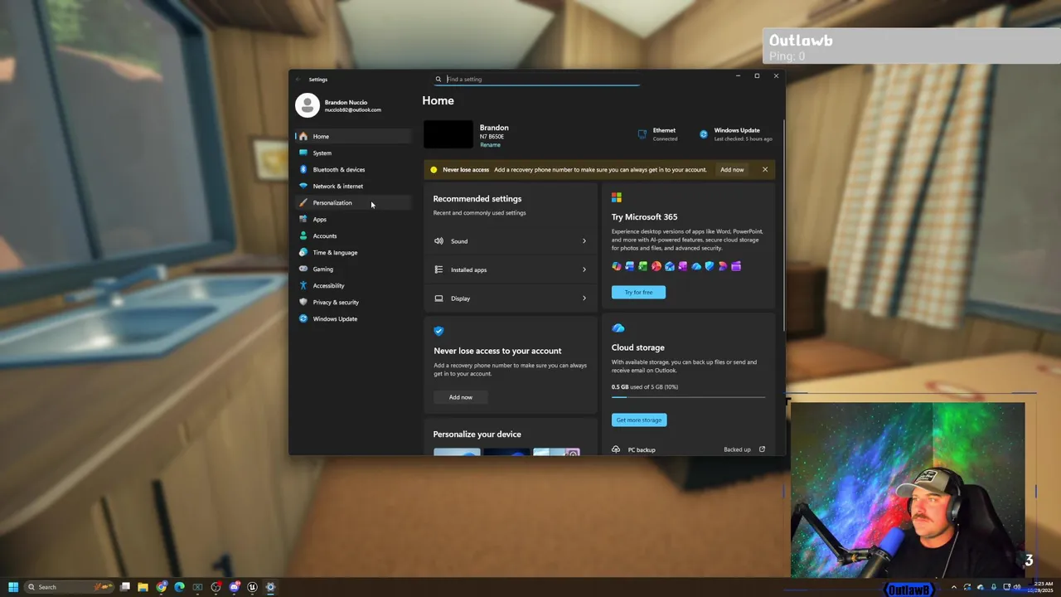1061x597 pixels.
Task: Click the Find a setting search box
Action: 537,79
